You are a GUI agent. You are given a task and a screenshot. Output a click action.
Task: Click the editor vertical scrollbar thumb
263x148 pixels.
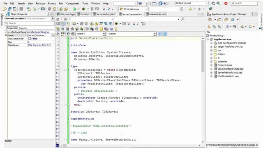click(203, 56)
